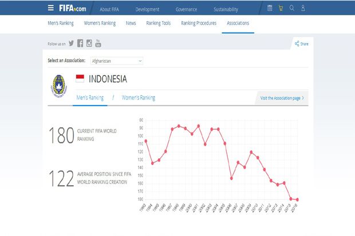Open Ranking Procedures section
This screenshot has height=236, width=355.
click(199, 23)
